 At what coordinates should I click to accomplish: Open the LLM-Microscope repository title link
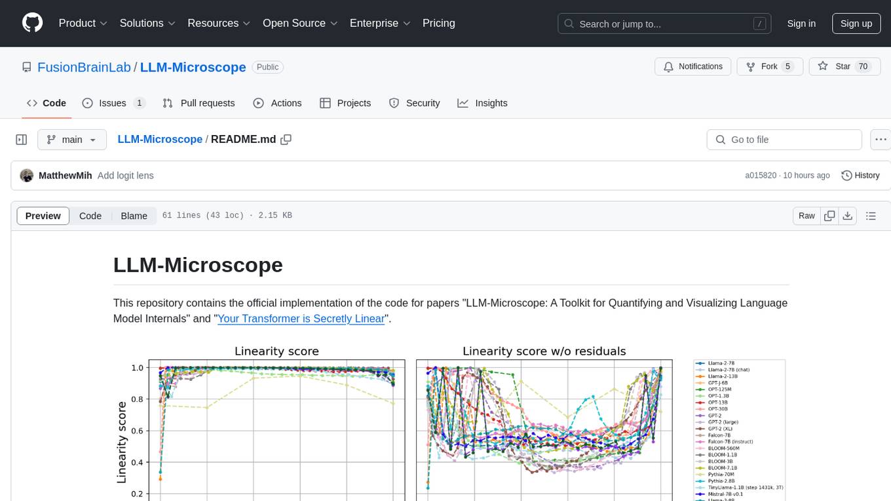click(193, 67)
